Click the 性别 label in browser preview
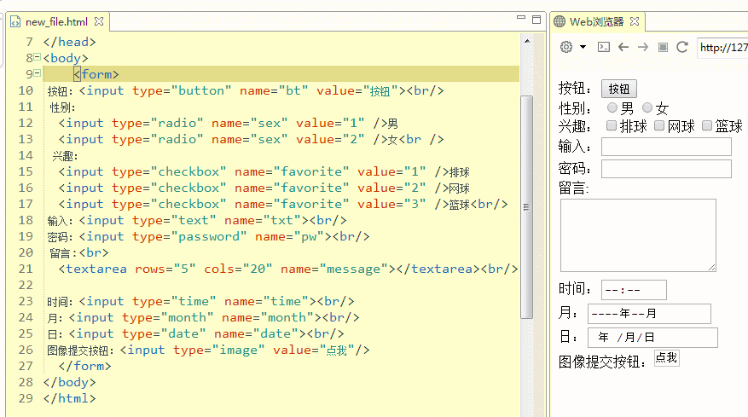The width and height of the screenshot is (748, 417). (572, 108)
